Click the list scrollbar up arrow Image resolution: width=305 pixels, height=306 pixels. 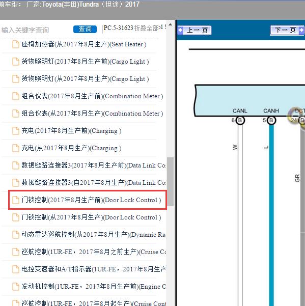point(171,25)
